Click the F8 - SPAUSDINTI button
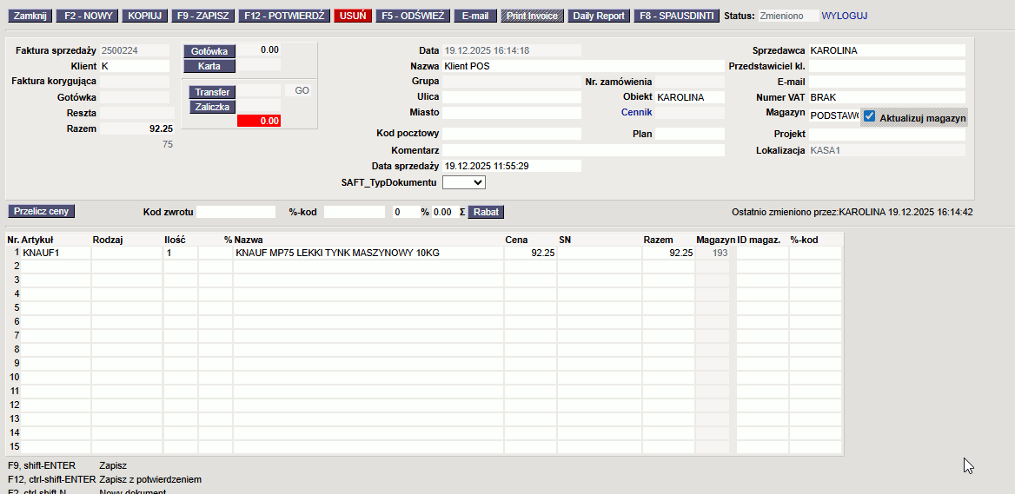This screenshot has height=494, width=1015. [677, 16]
